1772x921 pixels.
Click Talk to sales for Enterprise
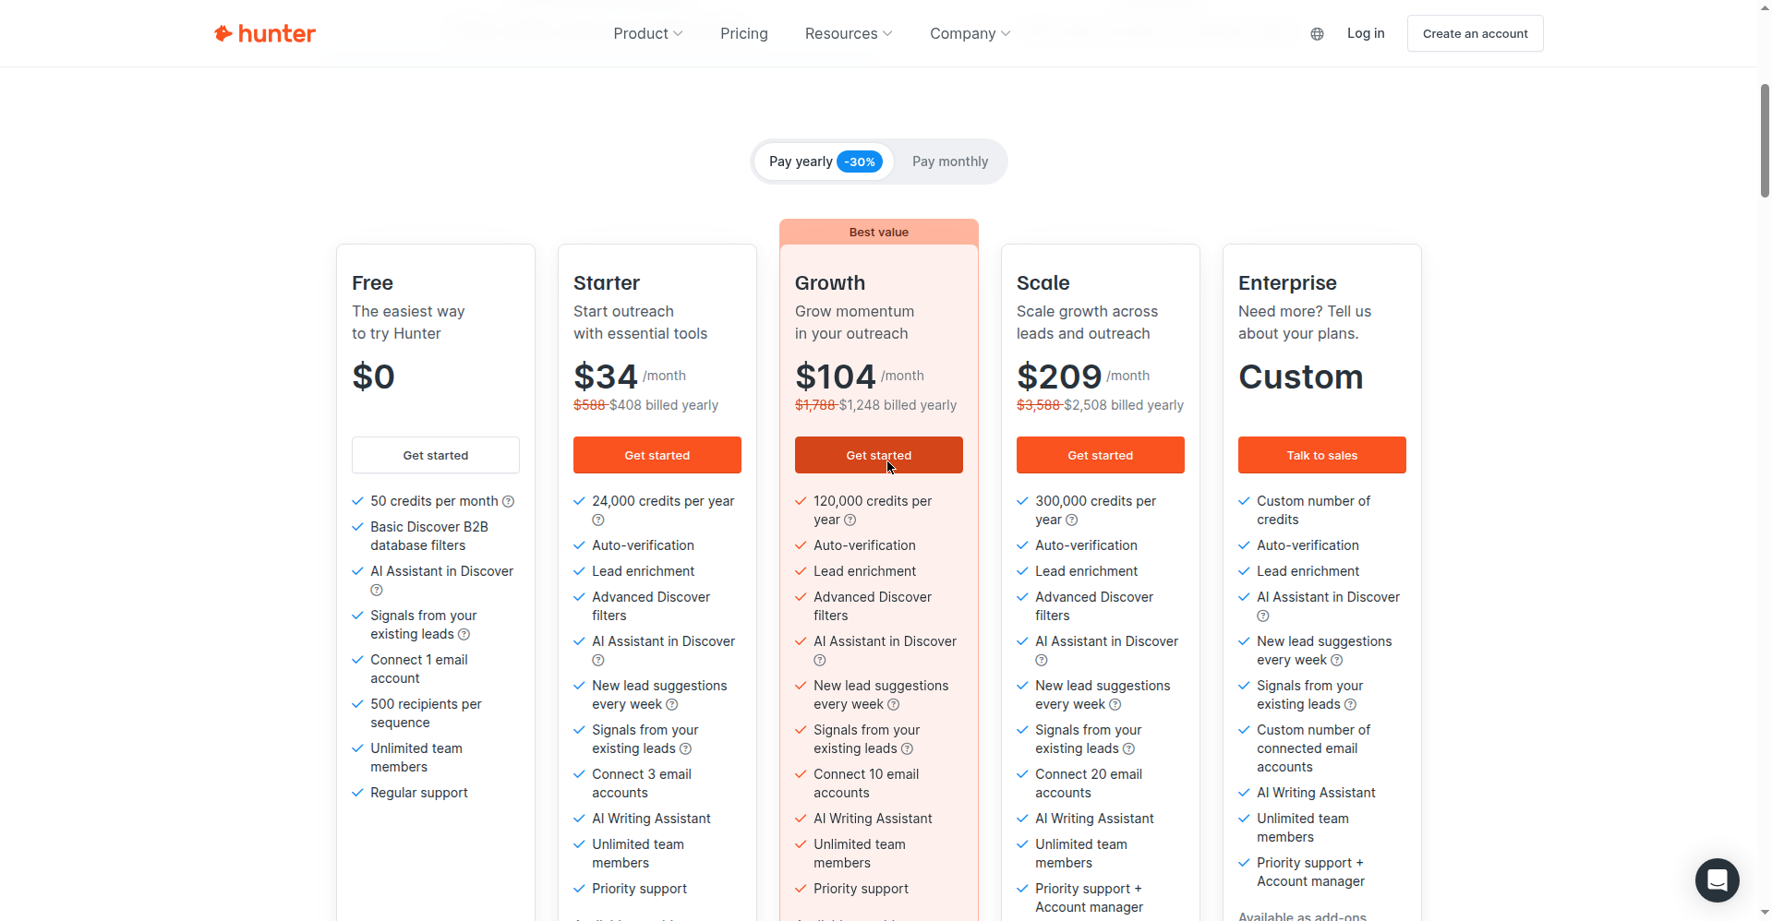click(x=1322, y=455)
